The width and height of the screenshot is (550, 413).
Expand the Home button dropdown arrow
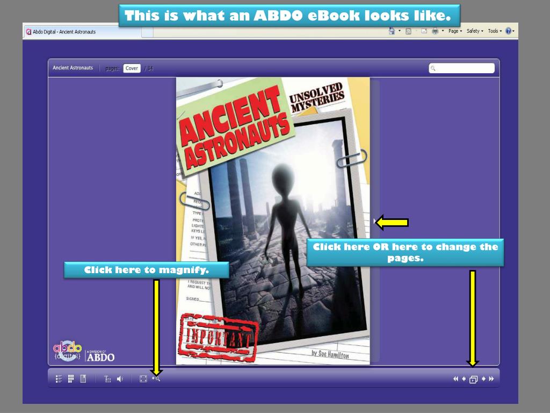coord(400,31)
